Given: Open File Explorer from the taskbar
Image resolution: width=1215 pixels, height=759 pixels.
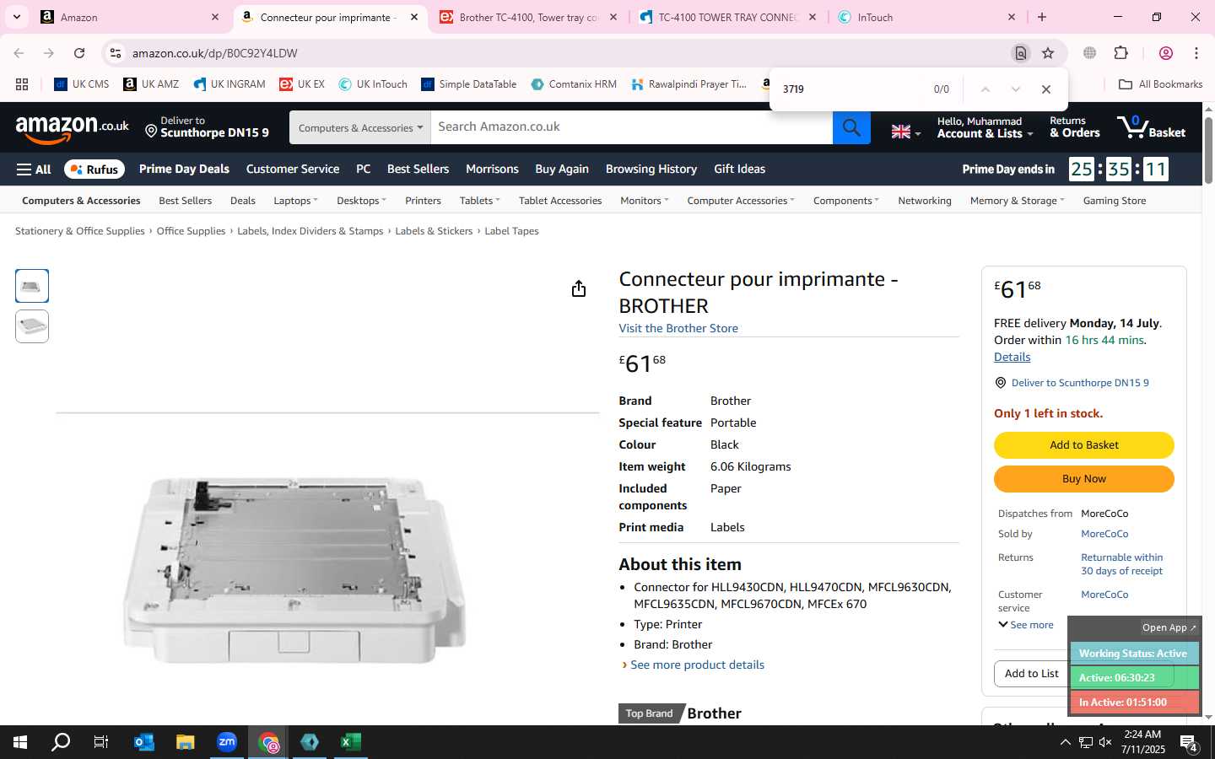Looking at the screenshot, I should (x=185, y=742).
